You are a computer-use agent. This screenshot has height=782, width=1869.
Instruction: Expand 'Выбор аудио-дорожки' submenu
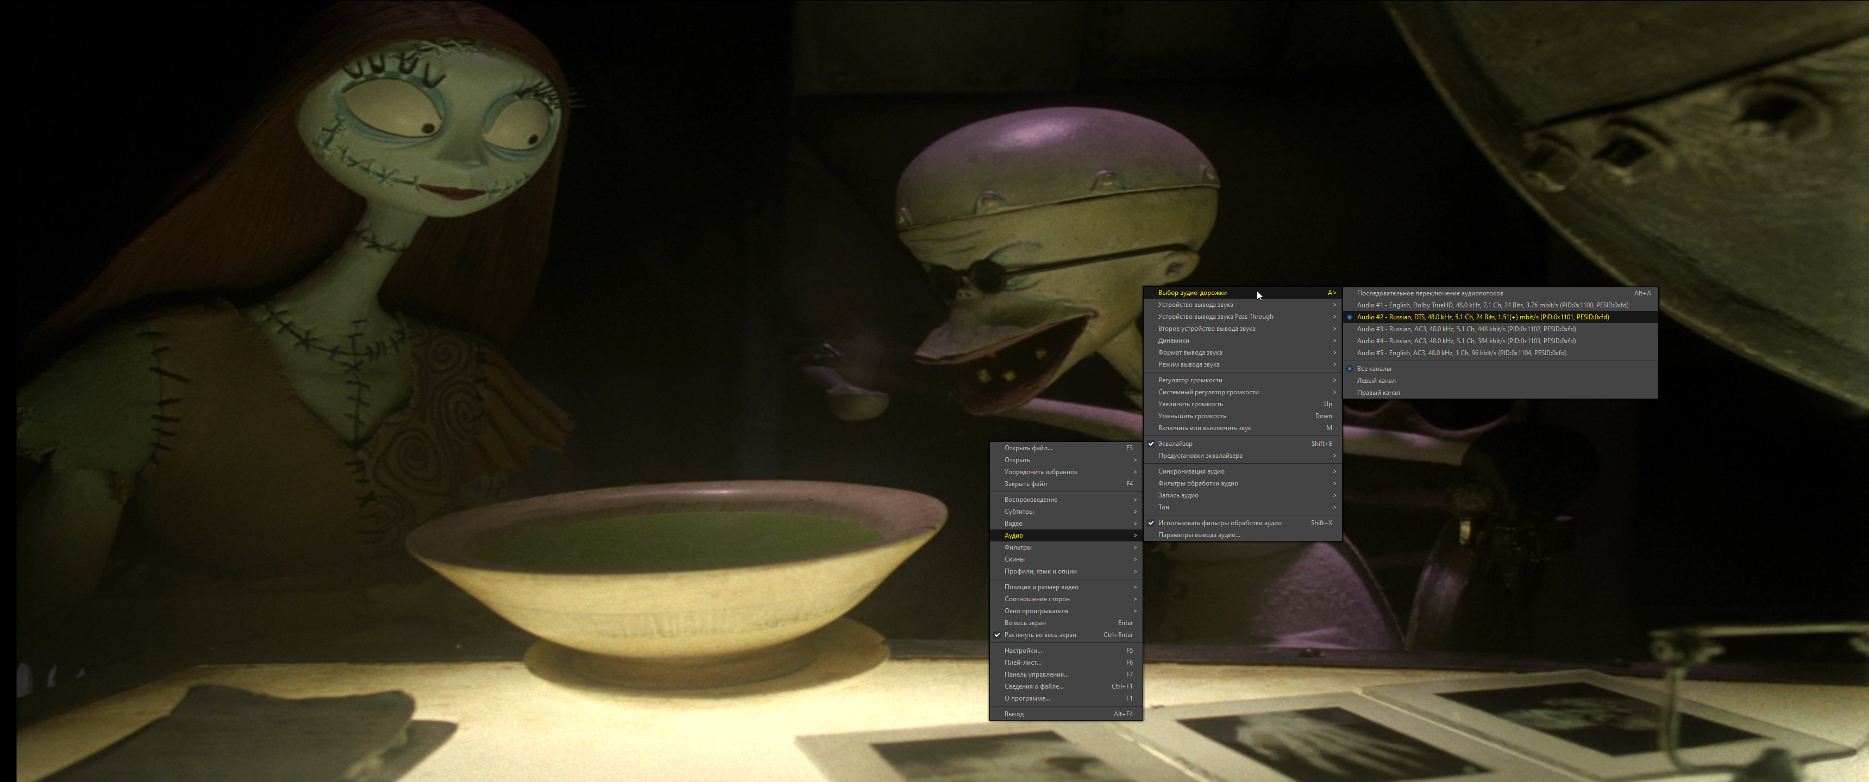(x=1242, y=293)
